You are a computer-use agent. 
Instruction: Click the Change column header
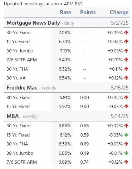tap(119, 12)
